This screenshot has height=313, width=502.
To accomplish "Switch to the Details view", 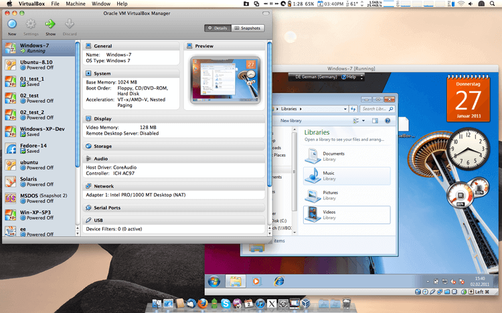I will [218, 28].
